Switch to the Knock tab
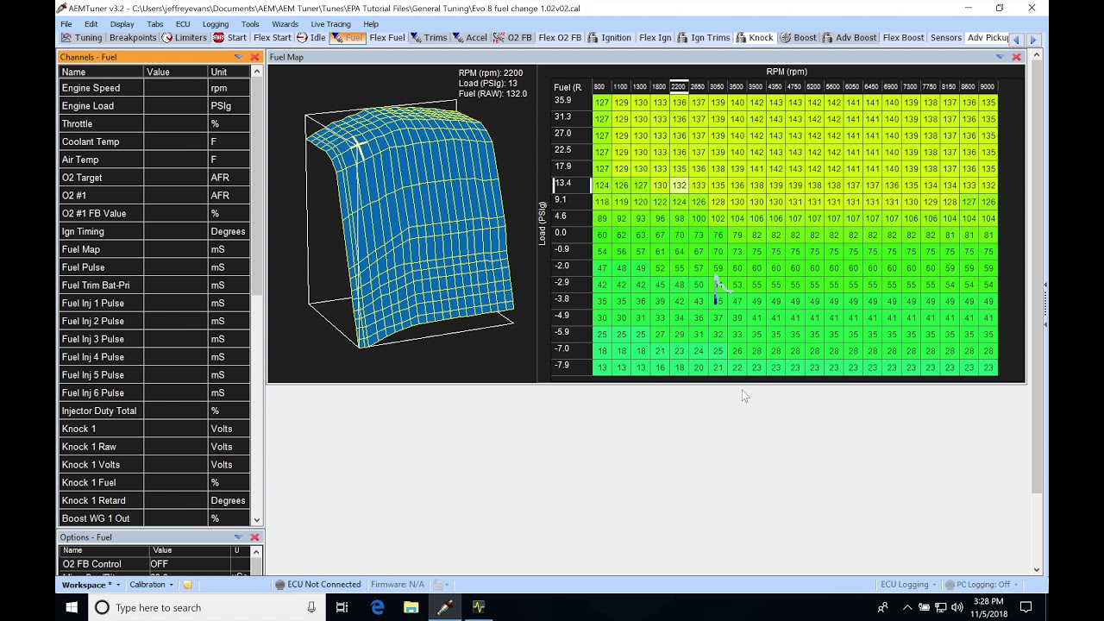Screen dimensions: 1104x621 [x=755, y=38]
